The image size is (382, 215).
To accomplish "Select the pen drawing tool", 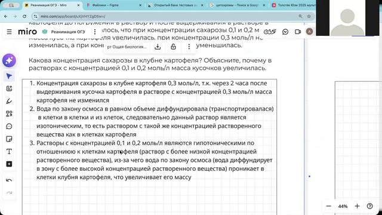I will (9, 101).
